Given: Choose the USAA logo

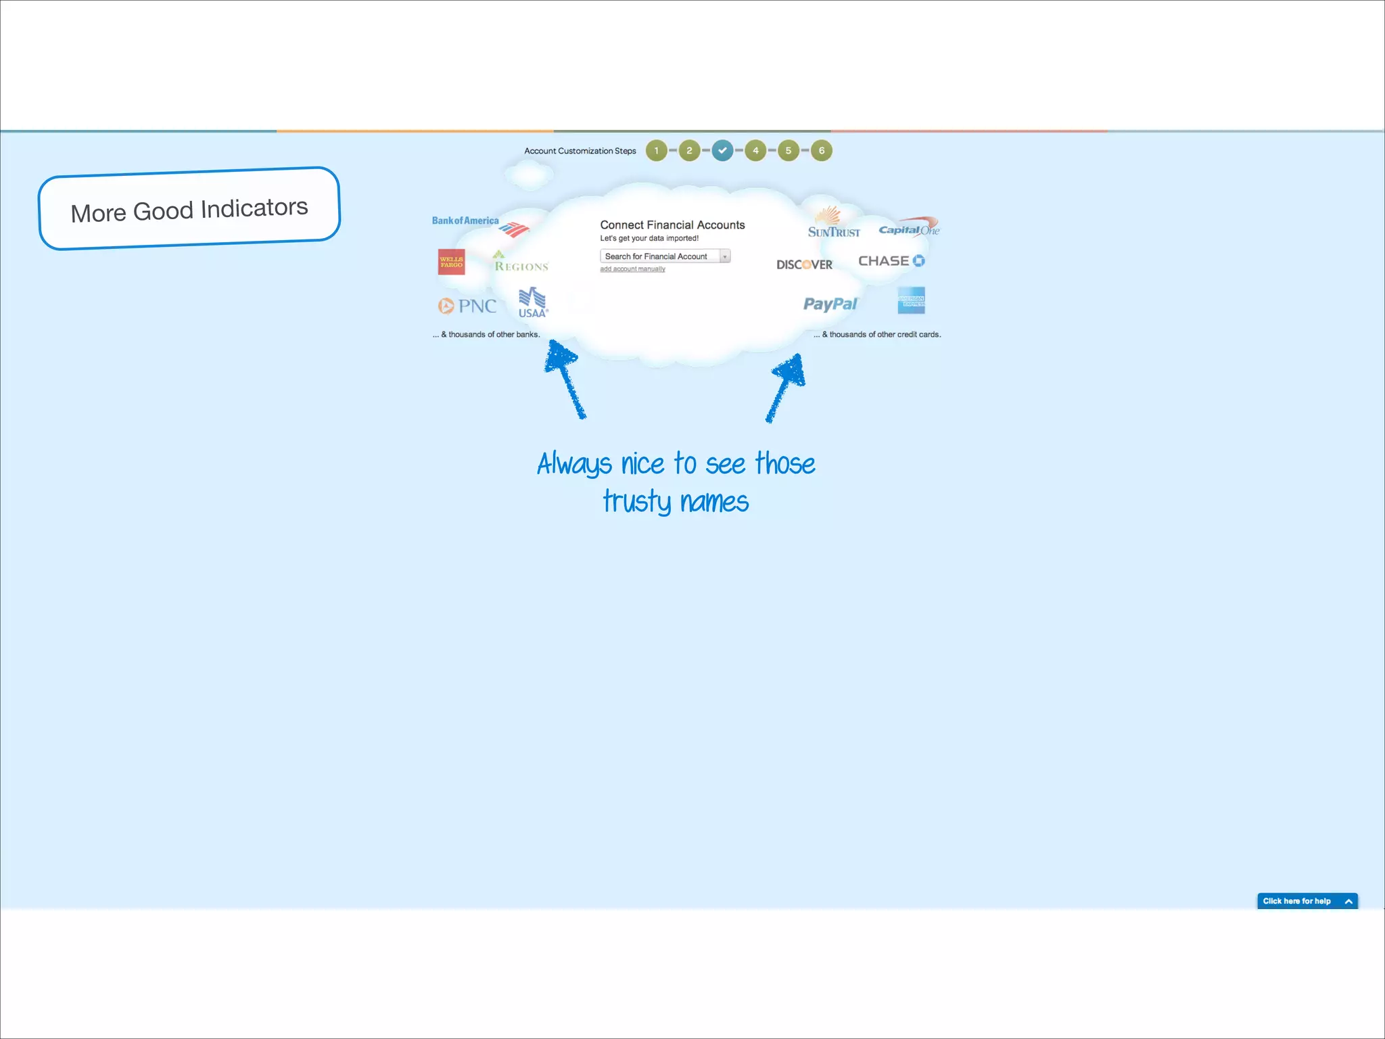Looking at the screenshot, I should click(533, 303).
